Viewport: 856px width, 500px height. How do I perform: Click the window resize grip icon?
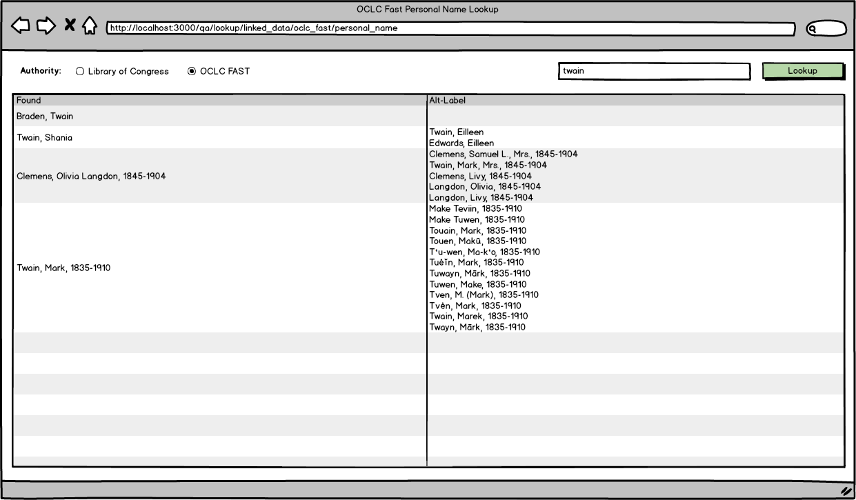point(846,491)
